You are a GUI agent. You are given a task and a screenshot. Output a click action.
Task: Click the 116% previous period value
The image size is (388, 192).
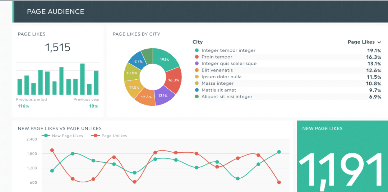click(x=23, y=106)
